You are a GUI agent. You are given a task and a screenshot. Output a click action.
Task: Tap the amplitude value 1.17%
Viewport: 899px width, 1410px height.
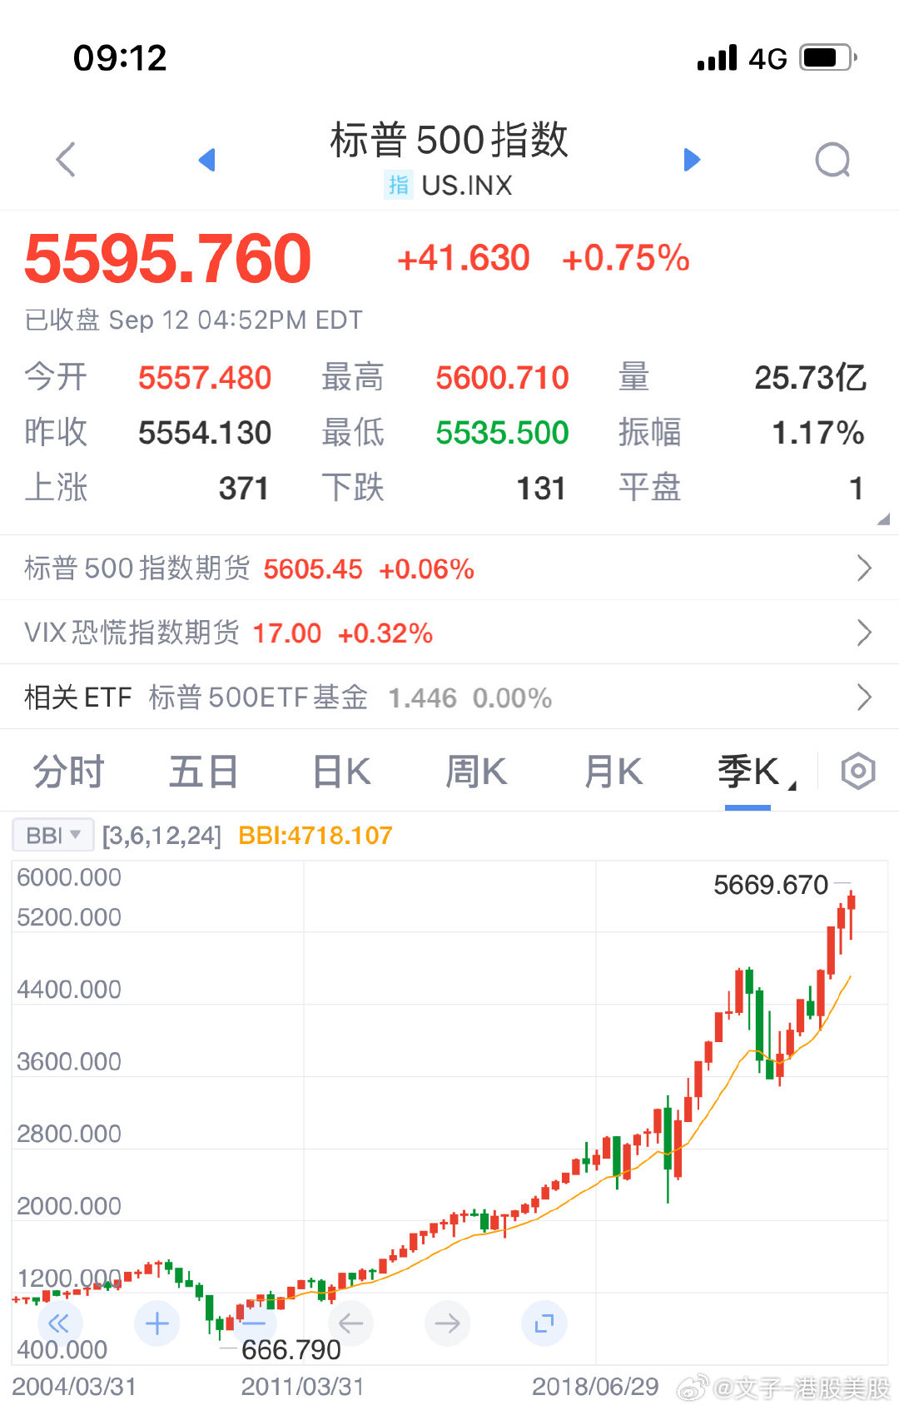coord(818,433)
